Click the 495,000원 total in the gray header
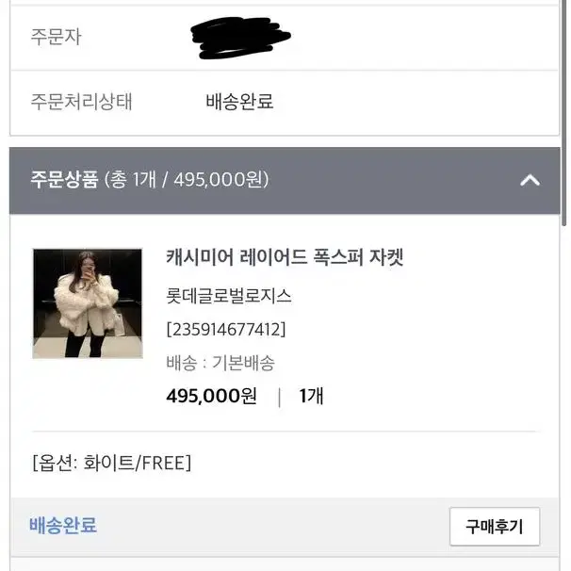Viewport: 571px width, 571px height. pos(219,179)
